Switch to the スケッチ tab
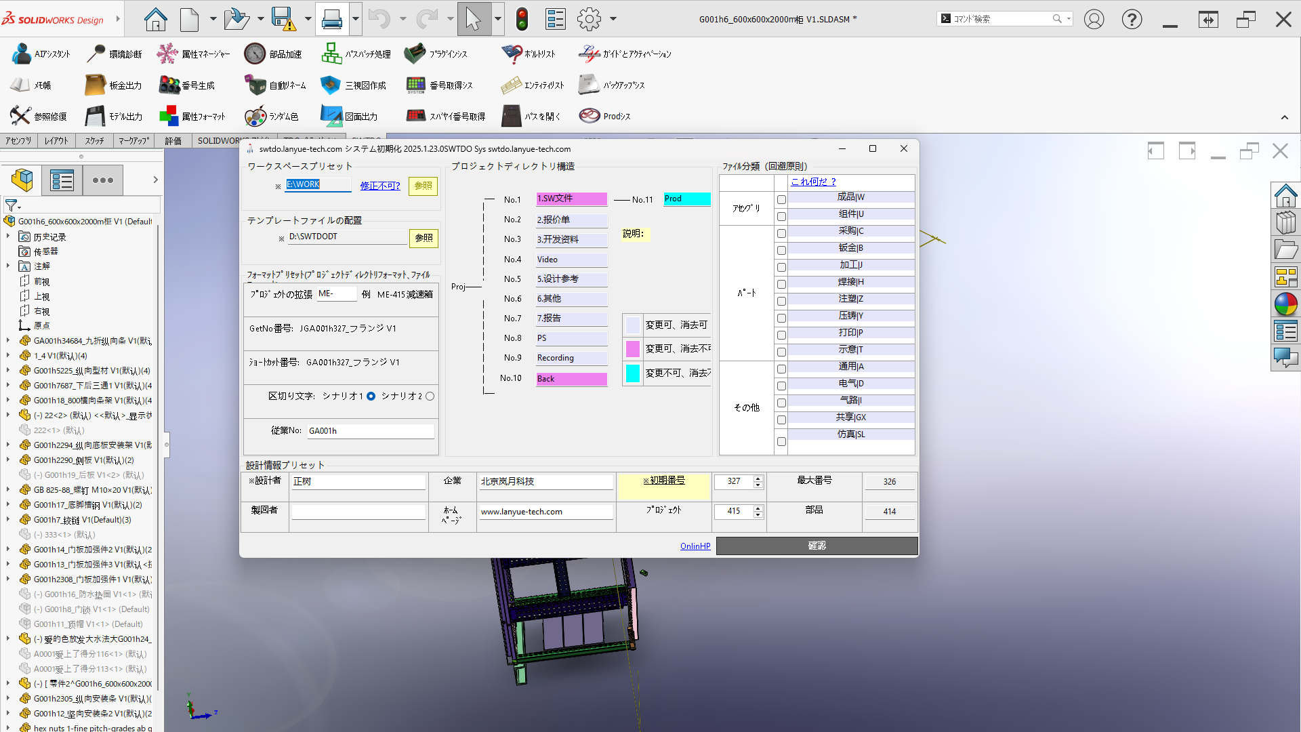1301x732 pixels. click(94, 141)
